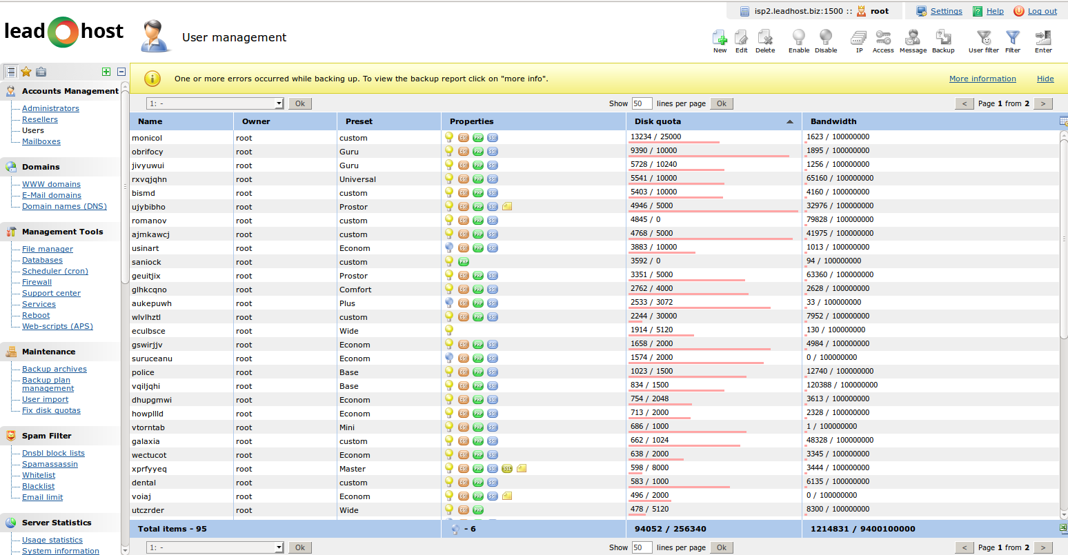The height and width of the screenshot is (555, 1068).
Task: Sort by the Disk quota column header
Action: coord(657,121)
